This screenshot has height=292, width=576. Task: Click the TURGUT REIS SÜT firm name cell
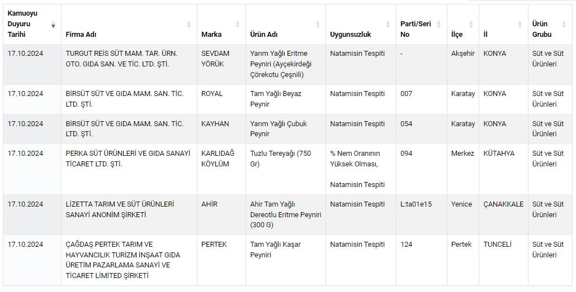pos(121,59)
